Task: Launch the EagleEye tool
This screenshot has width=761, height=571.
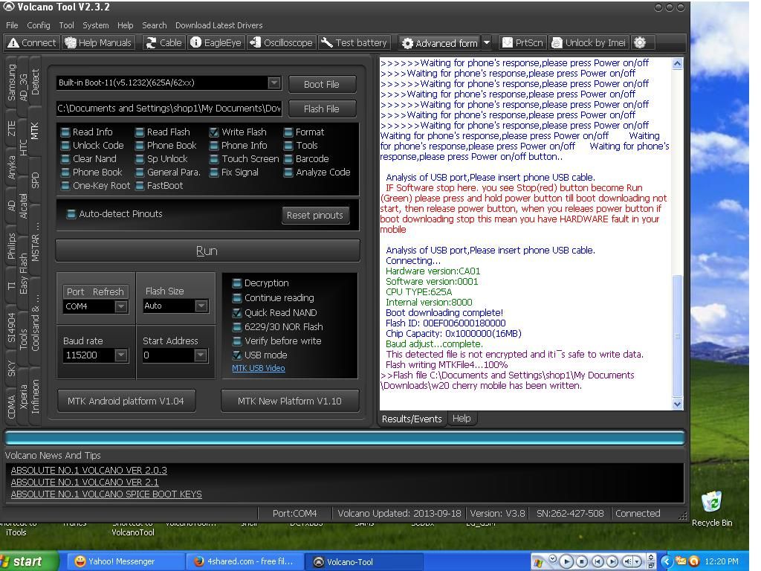Action: tap(216, 42)
